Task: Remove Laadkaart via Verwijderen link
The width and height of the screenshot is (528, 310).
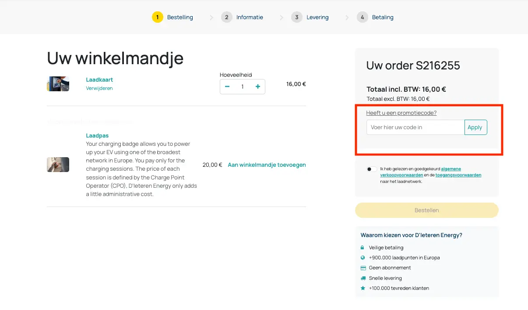Action: pyautogui.click(x=99, y=88)
